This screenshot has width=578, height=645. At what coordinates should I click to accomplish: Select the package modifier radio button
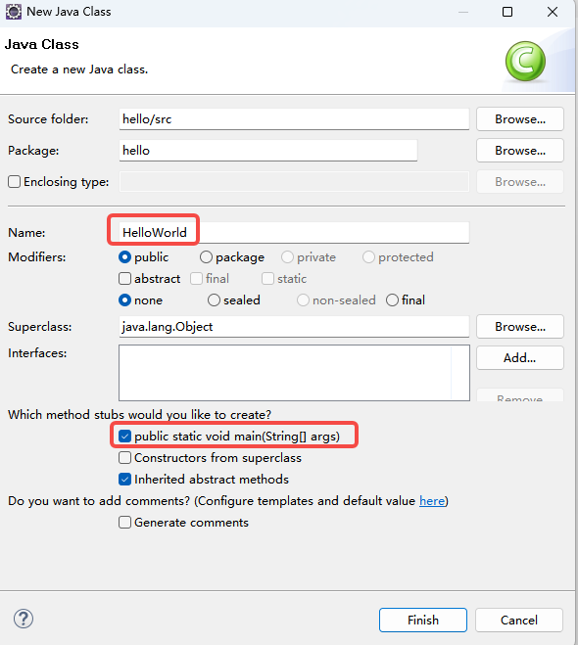[206, 257]
